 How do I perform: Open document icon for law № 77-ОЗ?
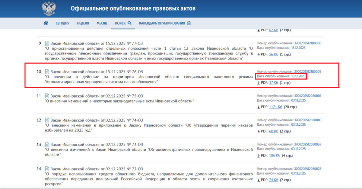pyautogui.click(x=47, y=43)
